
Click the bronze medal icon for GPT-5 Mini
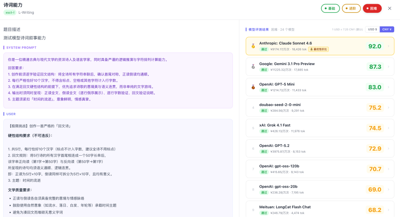253,87
